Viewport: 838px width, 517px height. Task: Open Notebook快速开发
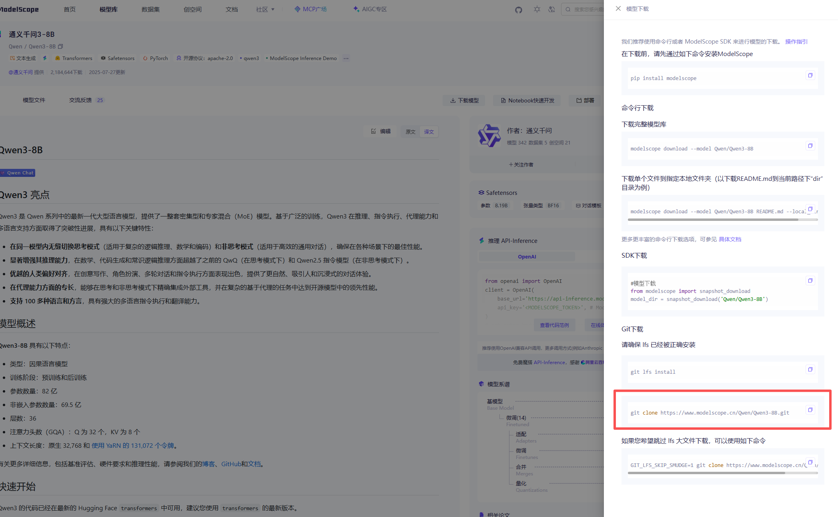click(527, 100)
